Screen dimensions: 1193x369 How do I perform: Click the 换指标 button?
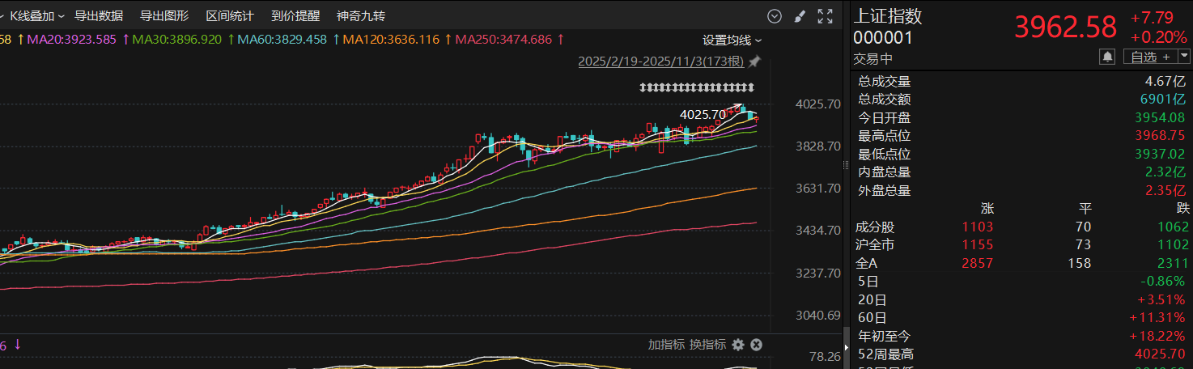[x=708, y=345]
